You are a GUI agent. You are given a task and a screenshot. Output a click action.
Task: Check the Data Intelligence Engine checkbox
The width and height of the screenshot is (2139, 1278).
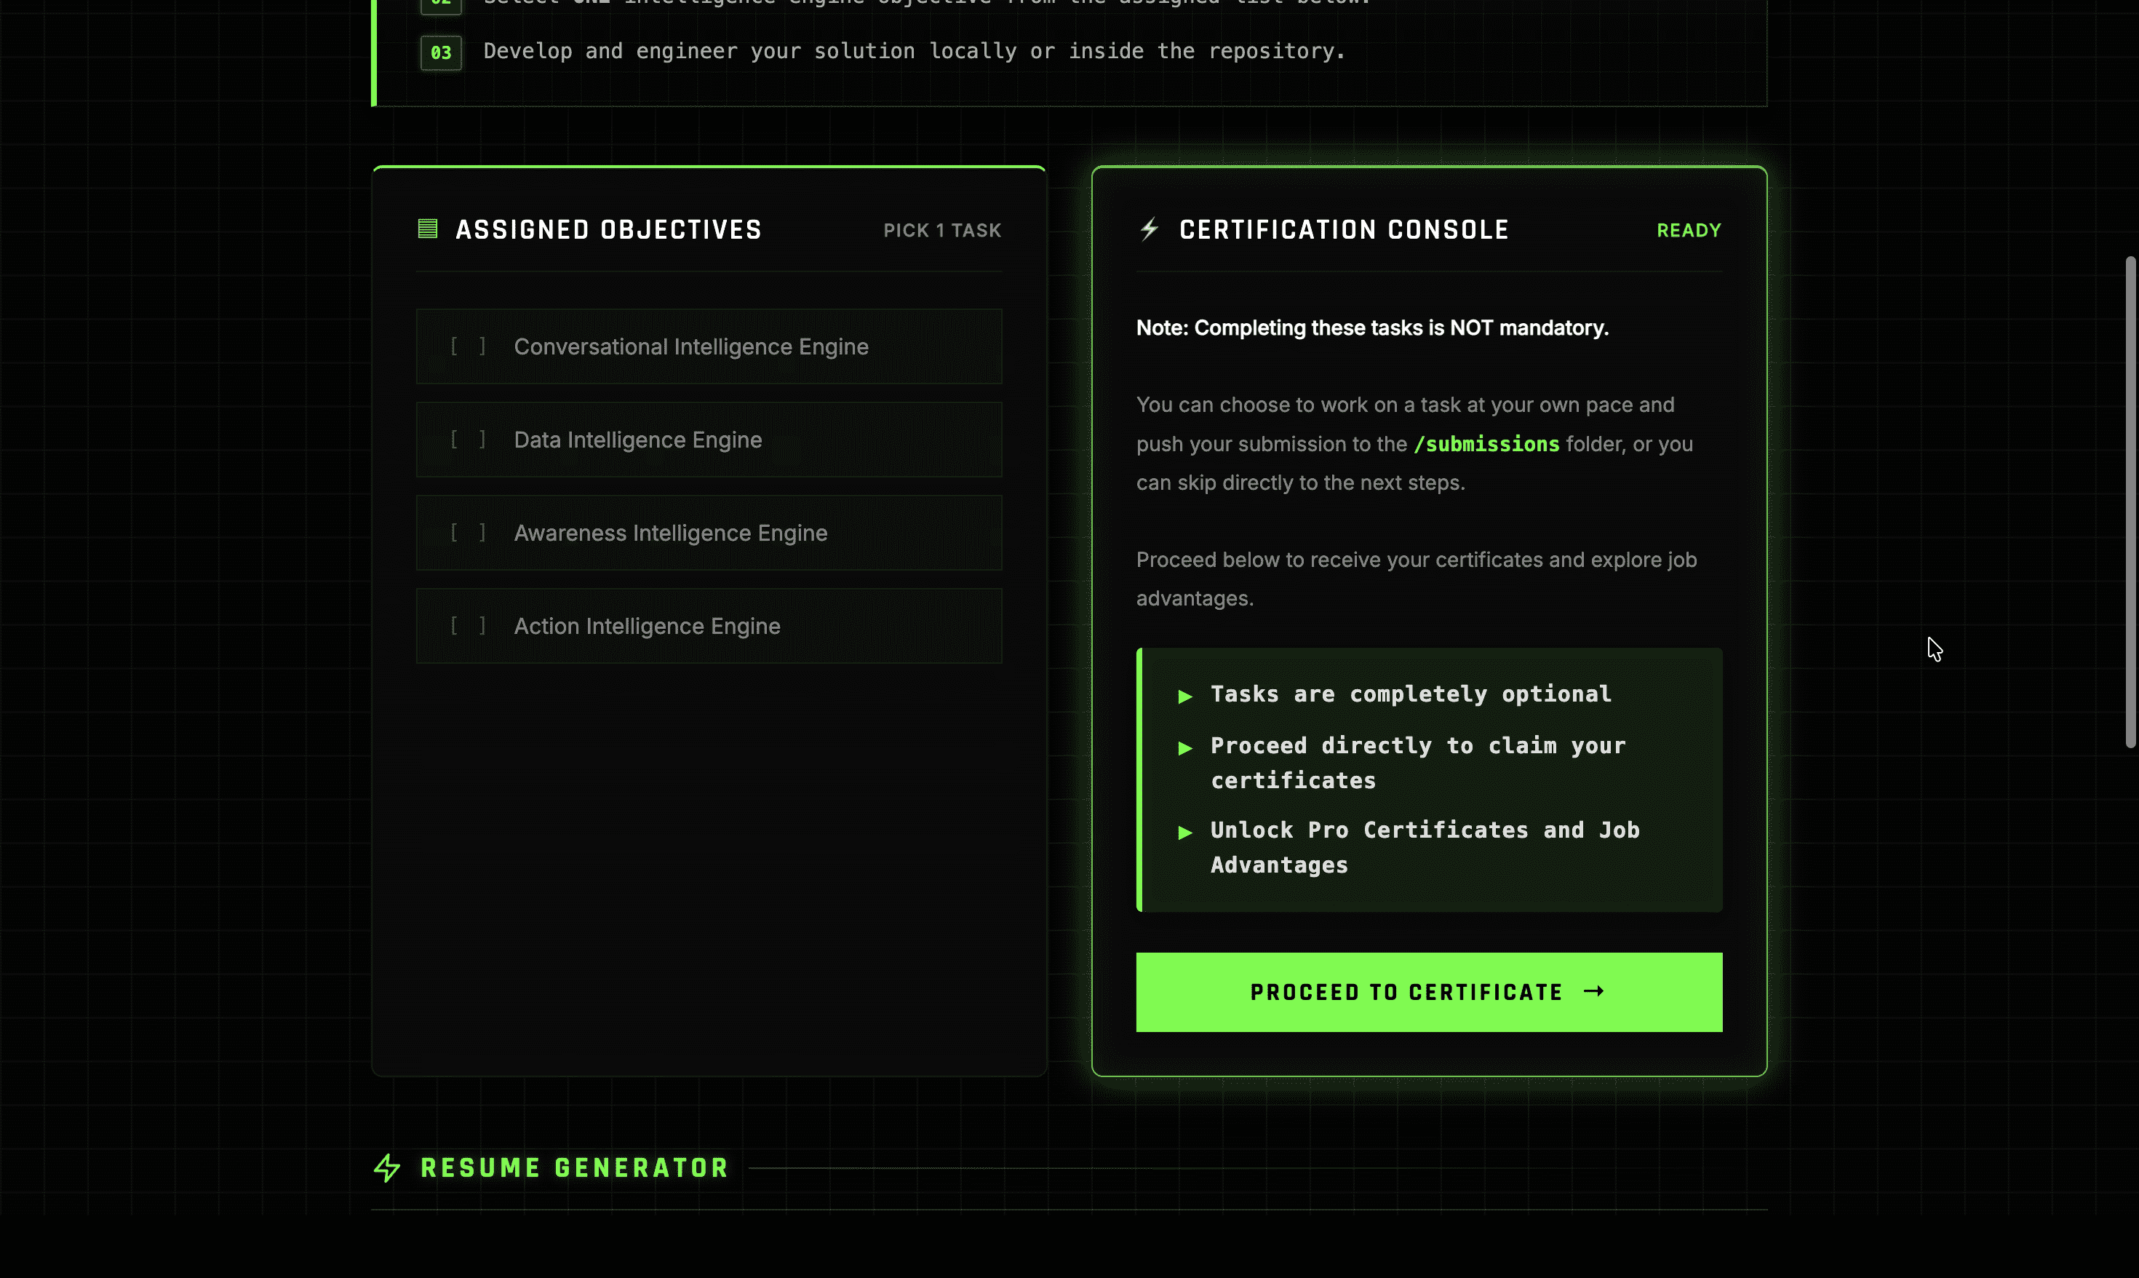coord(469,439)
